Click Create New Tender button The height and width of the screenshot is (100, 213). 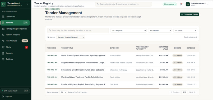coord(189,14)
